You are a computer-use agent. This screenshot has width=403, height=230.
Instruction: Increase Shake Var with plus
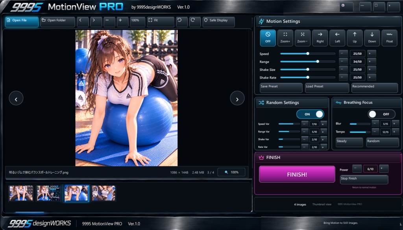pyautogui.click(x=324, y=139)
